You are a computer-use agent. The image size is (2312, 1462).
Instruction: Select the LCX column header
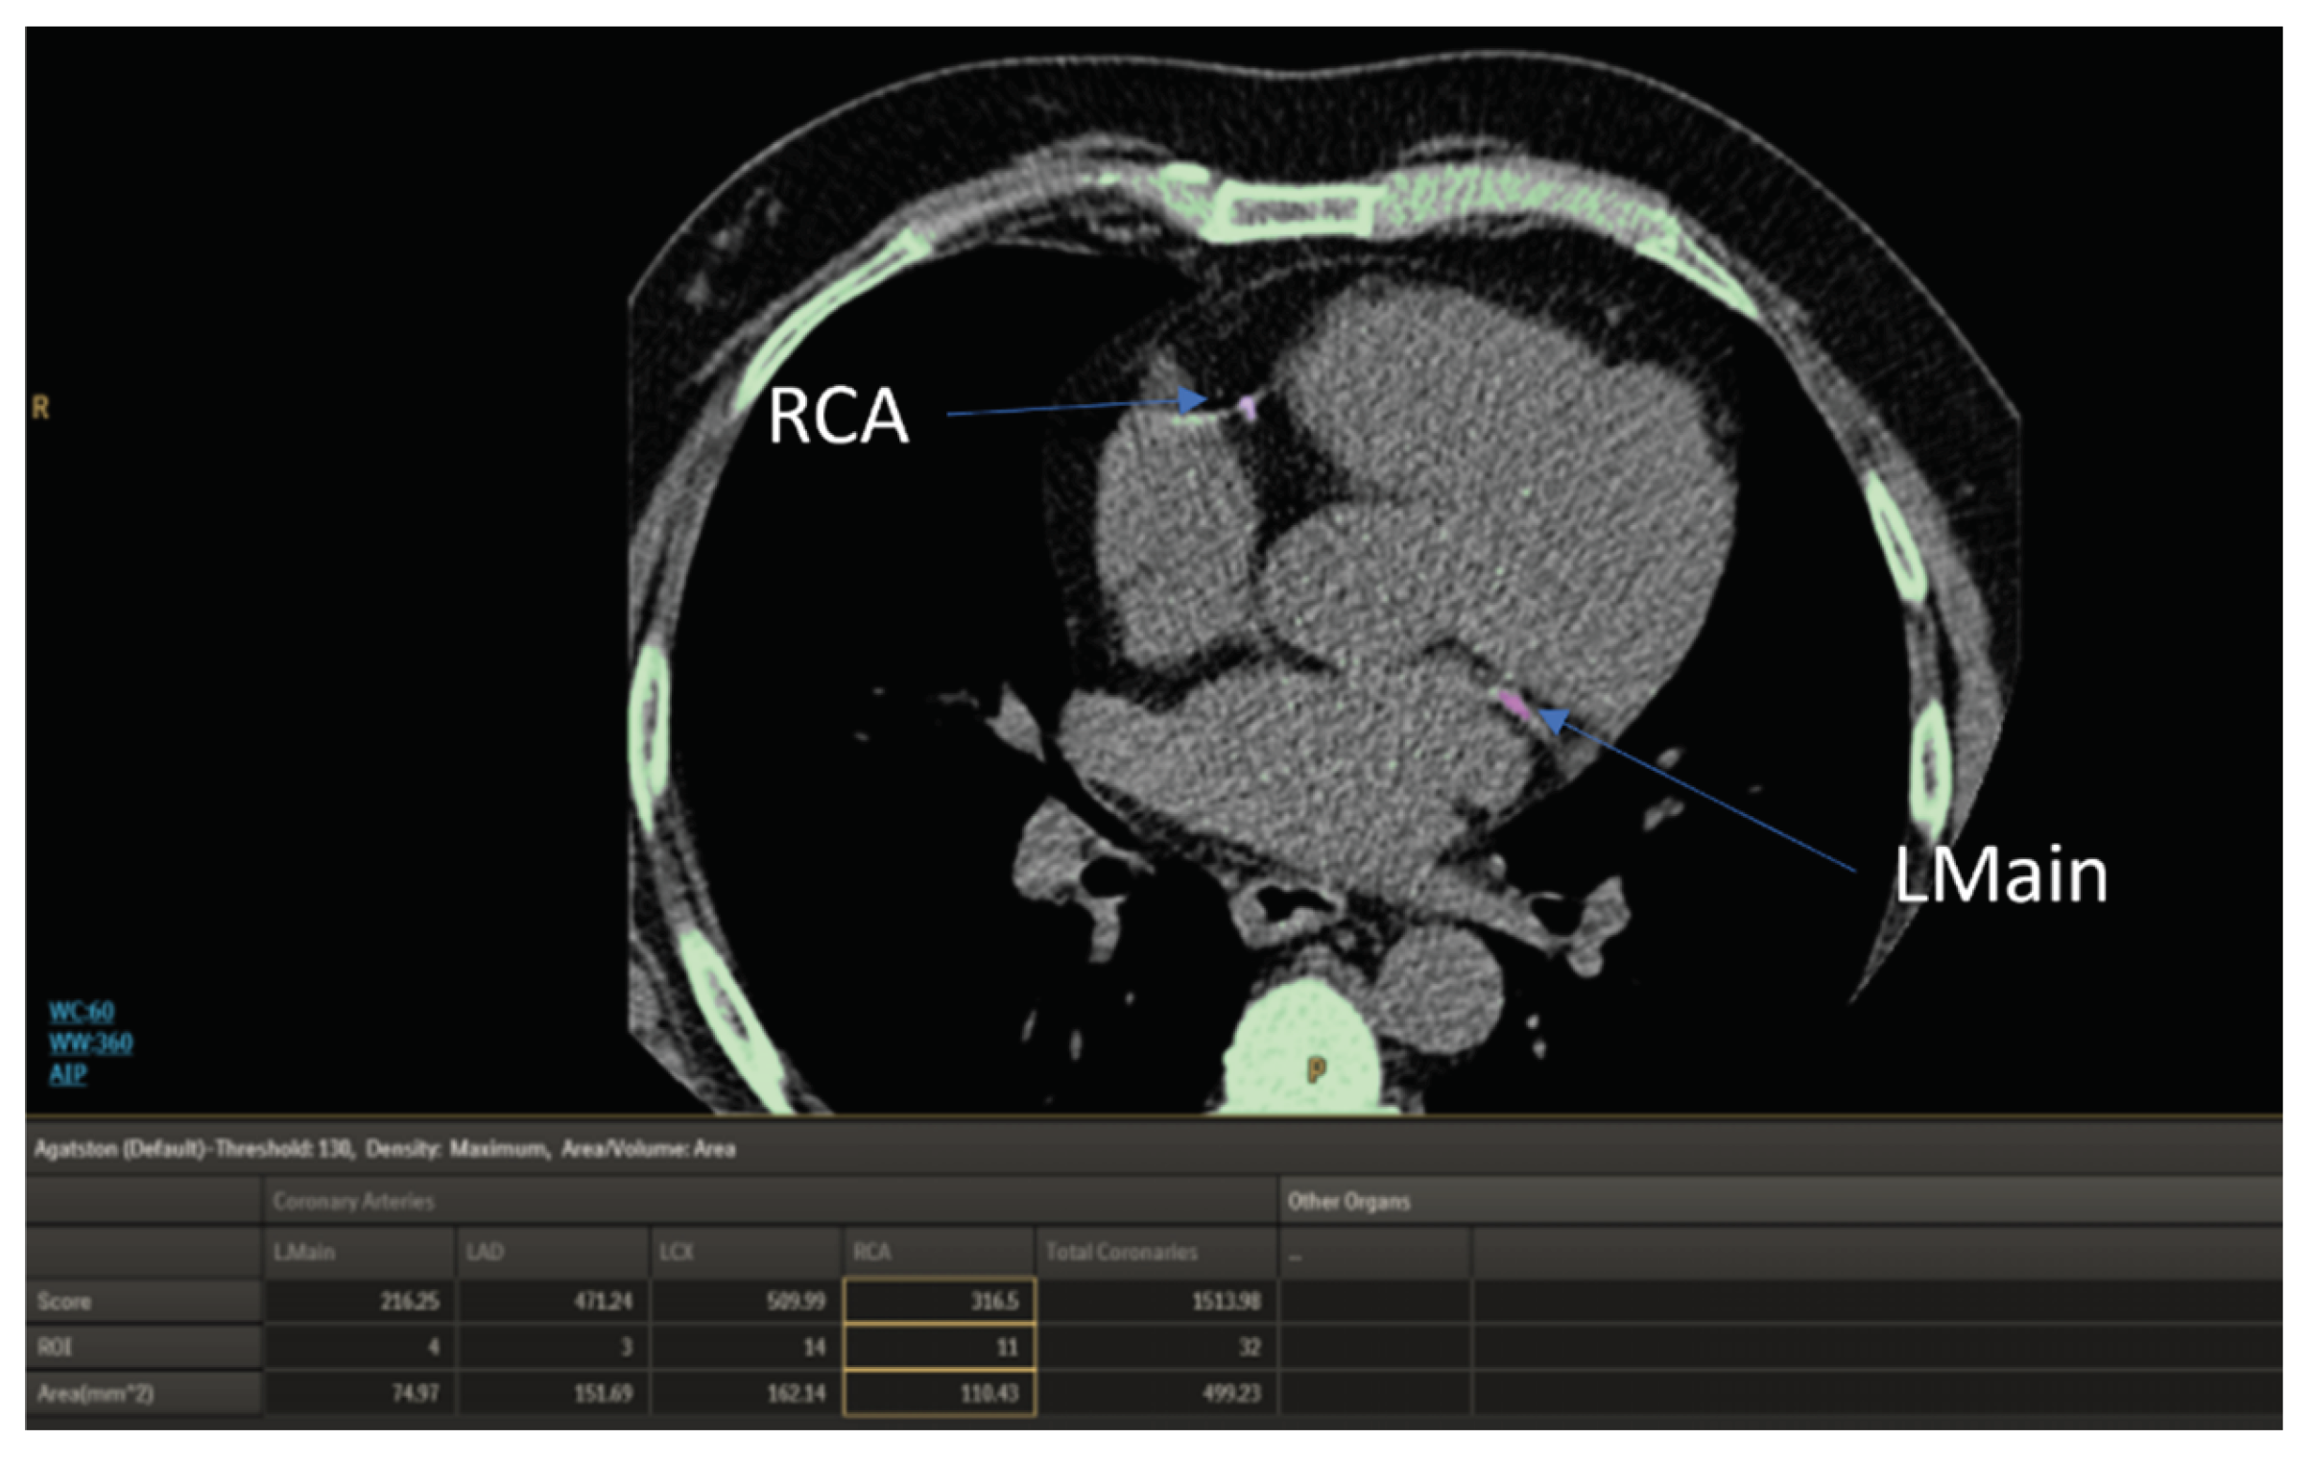coord(676,1252)
